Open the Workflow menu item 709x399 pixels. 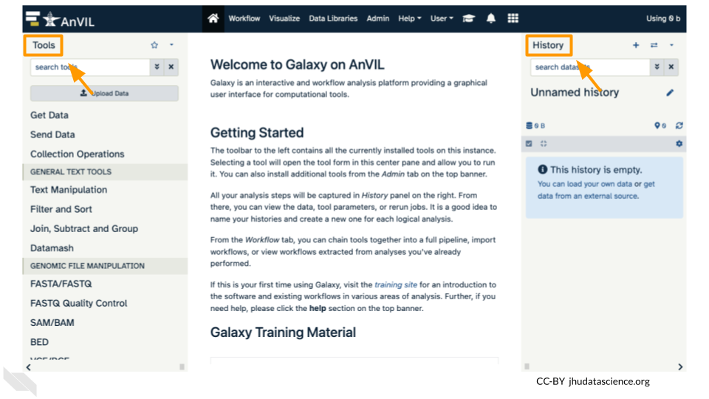(x=244, y=18)
